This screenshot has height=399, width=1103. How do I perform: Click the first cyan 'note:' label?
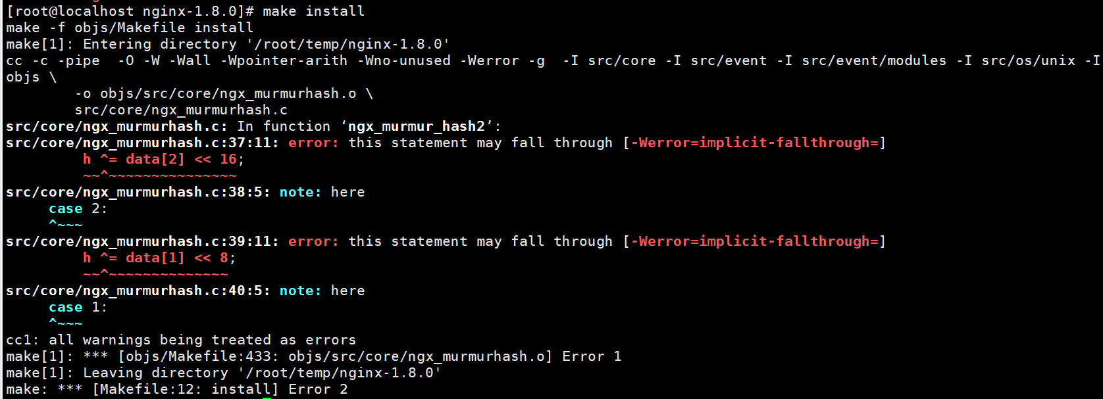click(x=301, y=192)
